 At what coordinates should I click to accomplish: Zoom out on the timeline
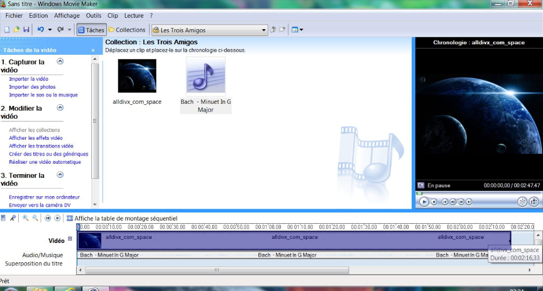pos(35,218)
